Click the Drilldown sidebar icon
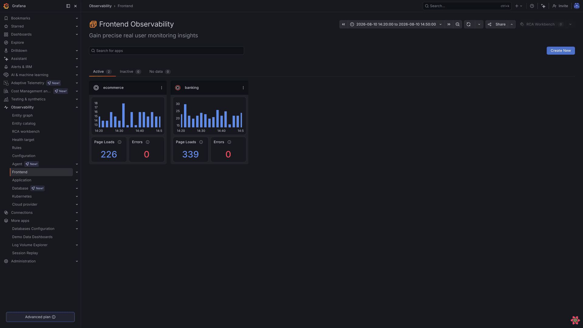The width and height of the screenshot is (583, 328). tap(6, 51)
